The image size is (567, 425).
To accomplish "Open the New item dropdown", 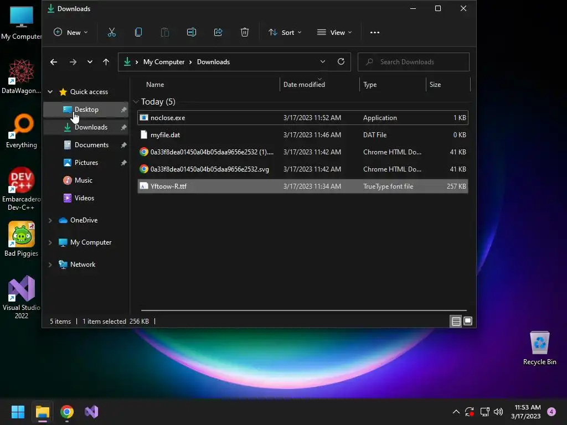I will pyautogui.click(x=71, y=33).
